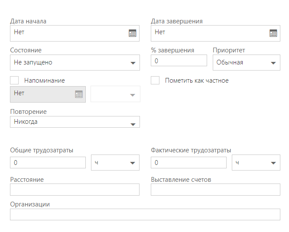Open units dropdown for Общие трудозатраты

(115, 162)
